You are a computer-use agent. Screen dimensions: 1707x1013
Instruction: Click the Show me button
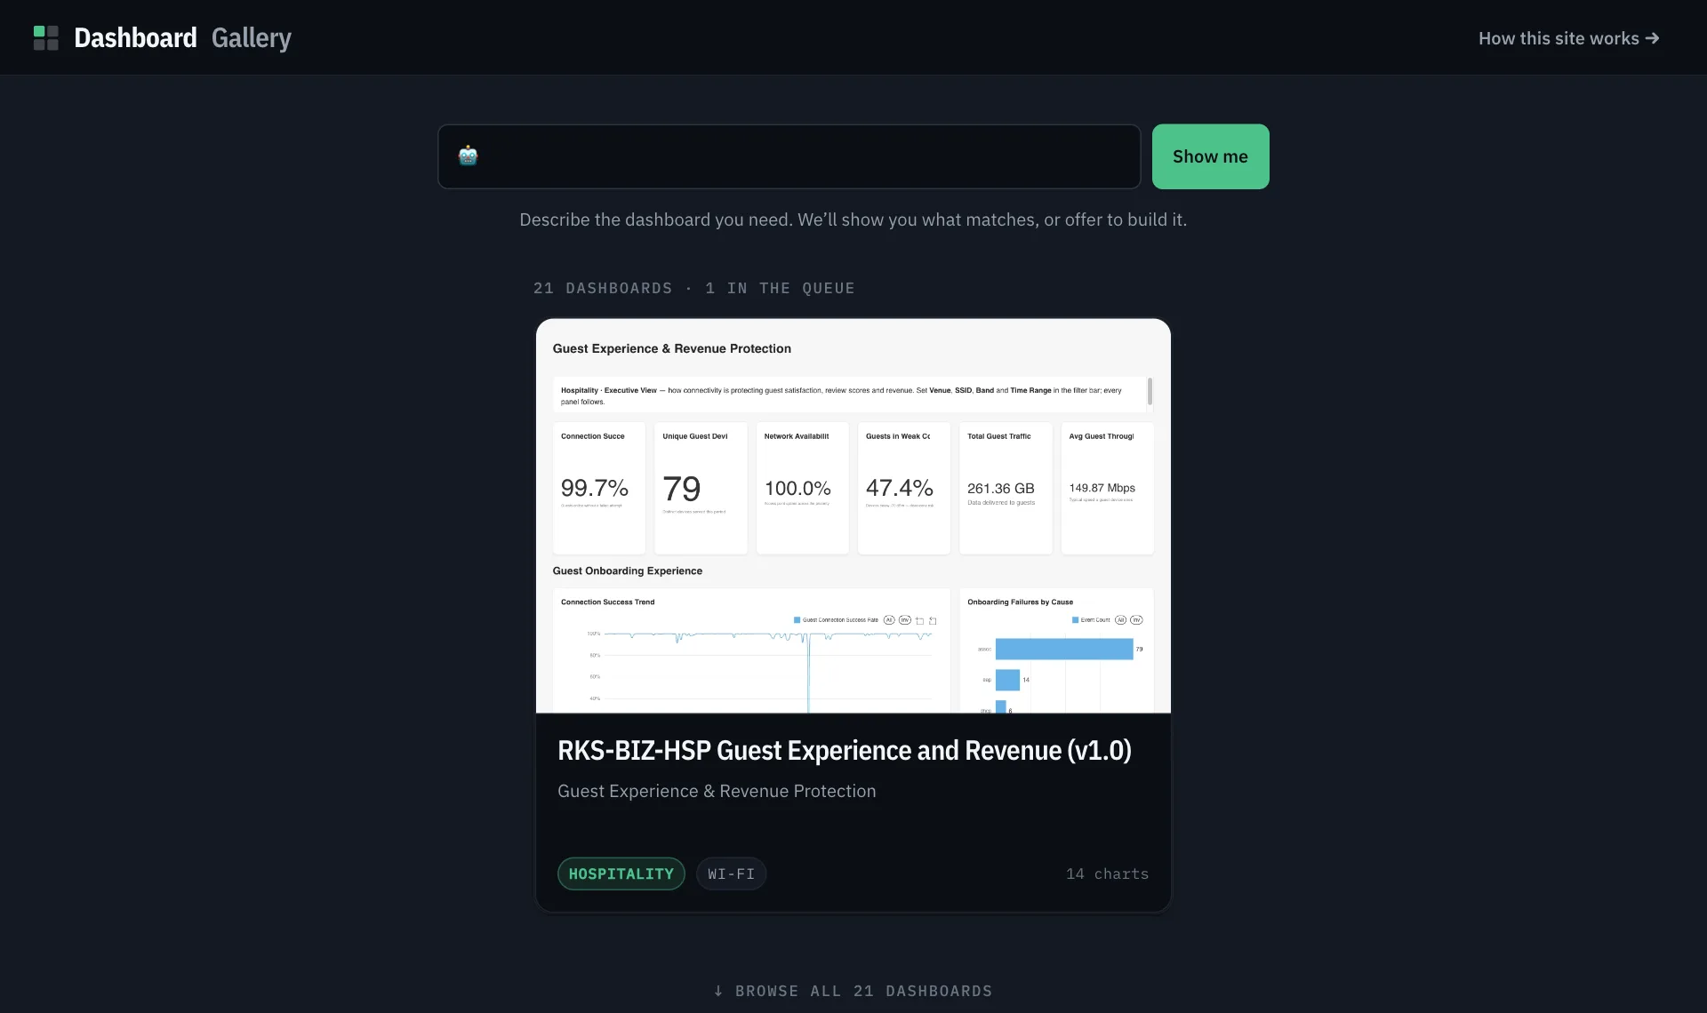point(1210,156)
